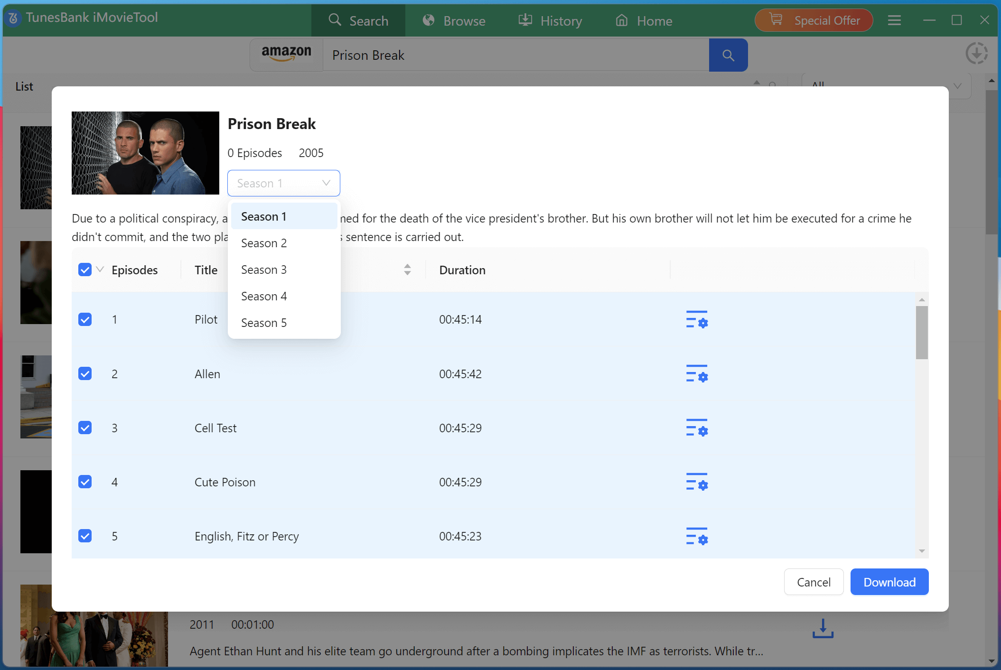Click the Prison Break search input field

(x=515, y=55)
